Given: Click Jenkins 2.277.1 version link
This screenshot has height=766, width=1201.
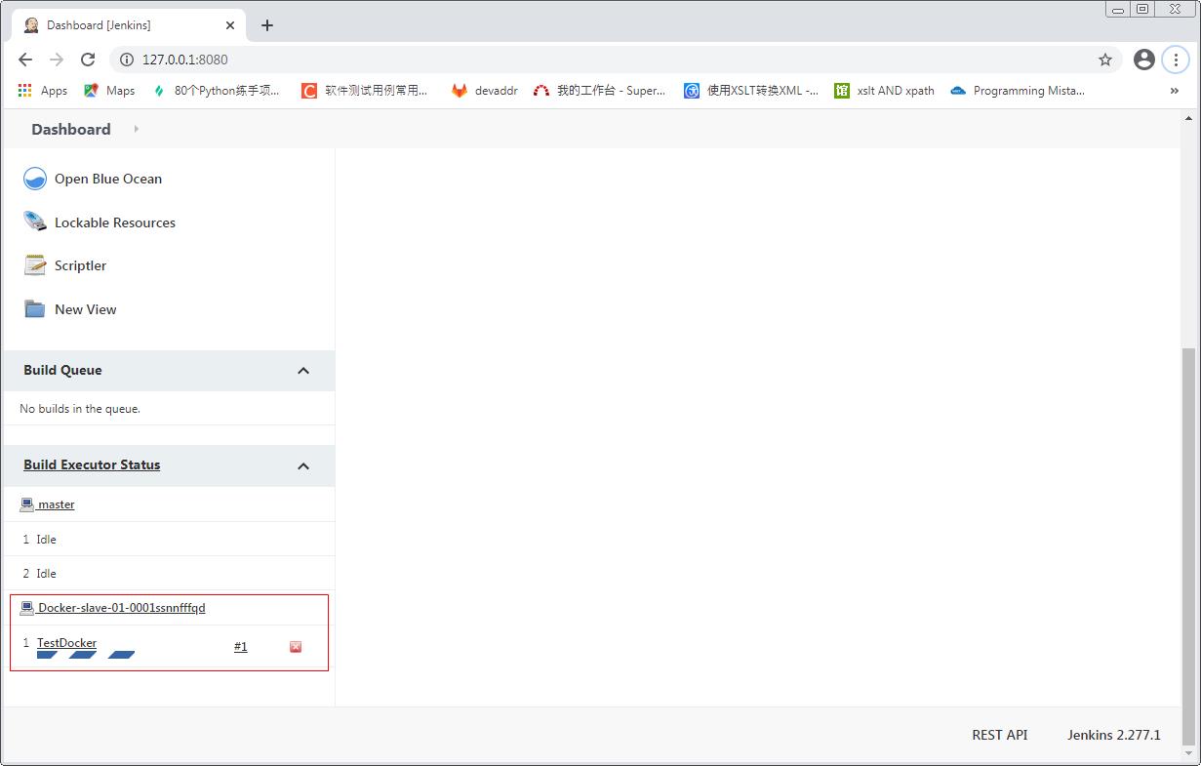Looking at the screenshot, I should pyautogui.click(x=1114, y=735).
